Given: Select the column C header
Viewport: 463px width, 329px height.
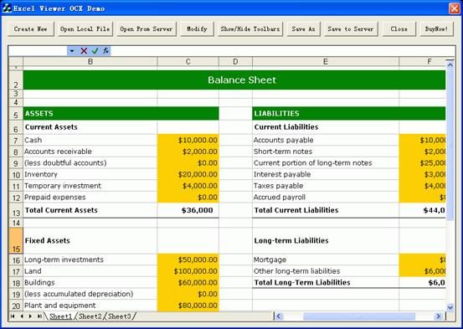Looking at the screenshot, I should (x=188, y=61).
